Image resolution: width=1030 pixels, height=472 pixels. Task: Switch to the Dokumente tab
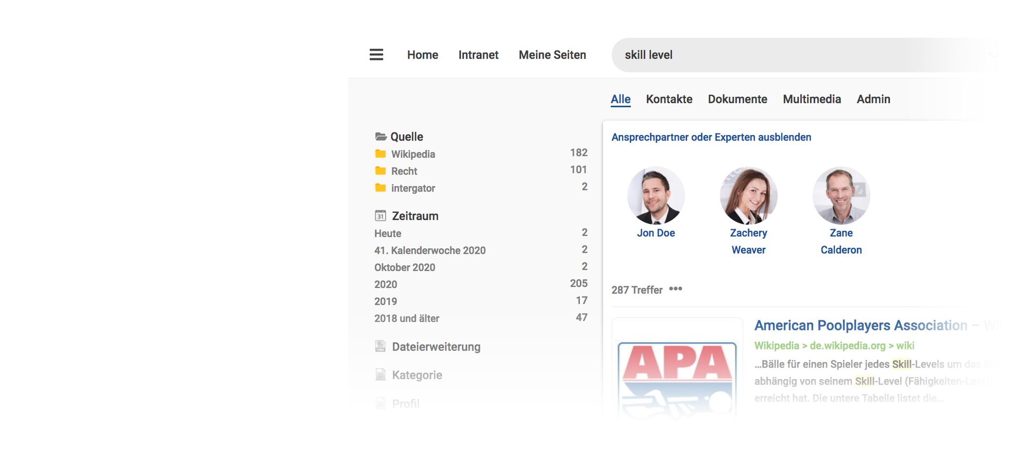[x=738, y=99]
